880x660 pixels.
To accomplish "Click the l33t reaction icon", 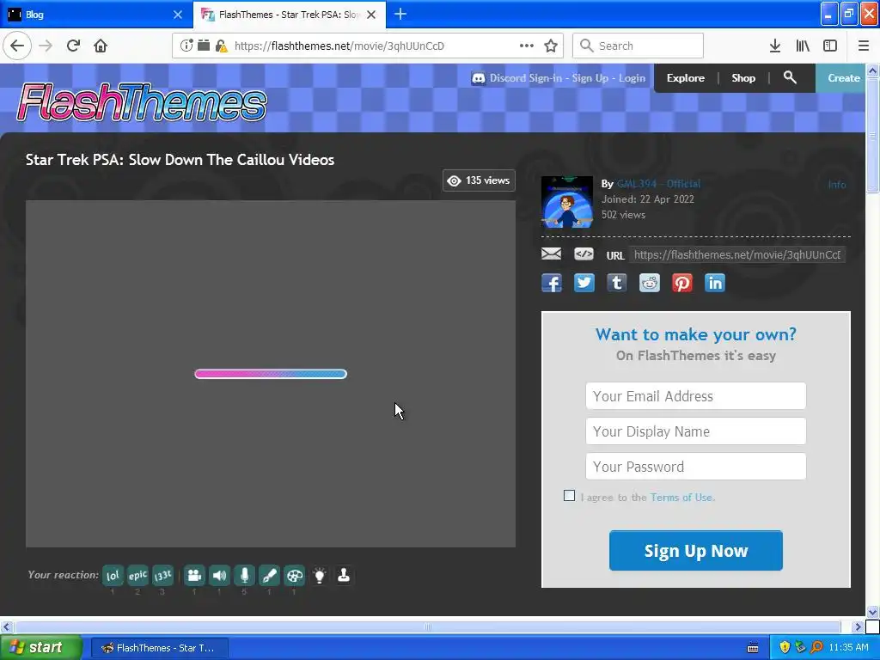I will coord(162,575).
